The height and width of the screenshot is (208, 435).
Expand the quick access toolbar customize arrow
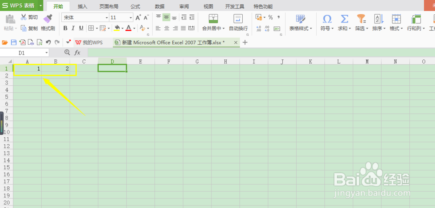tap(69, 42)
